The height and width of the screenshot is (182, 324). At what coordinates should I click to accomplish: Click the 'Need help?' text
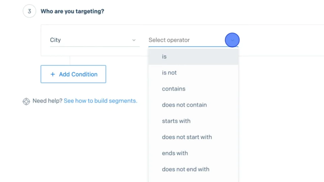pos(47,101)
